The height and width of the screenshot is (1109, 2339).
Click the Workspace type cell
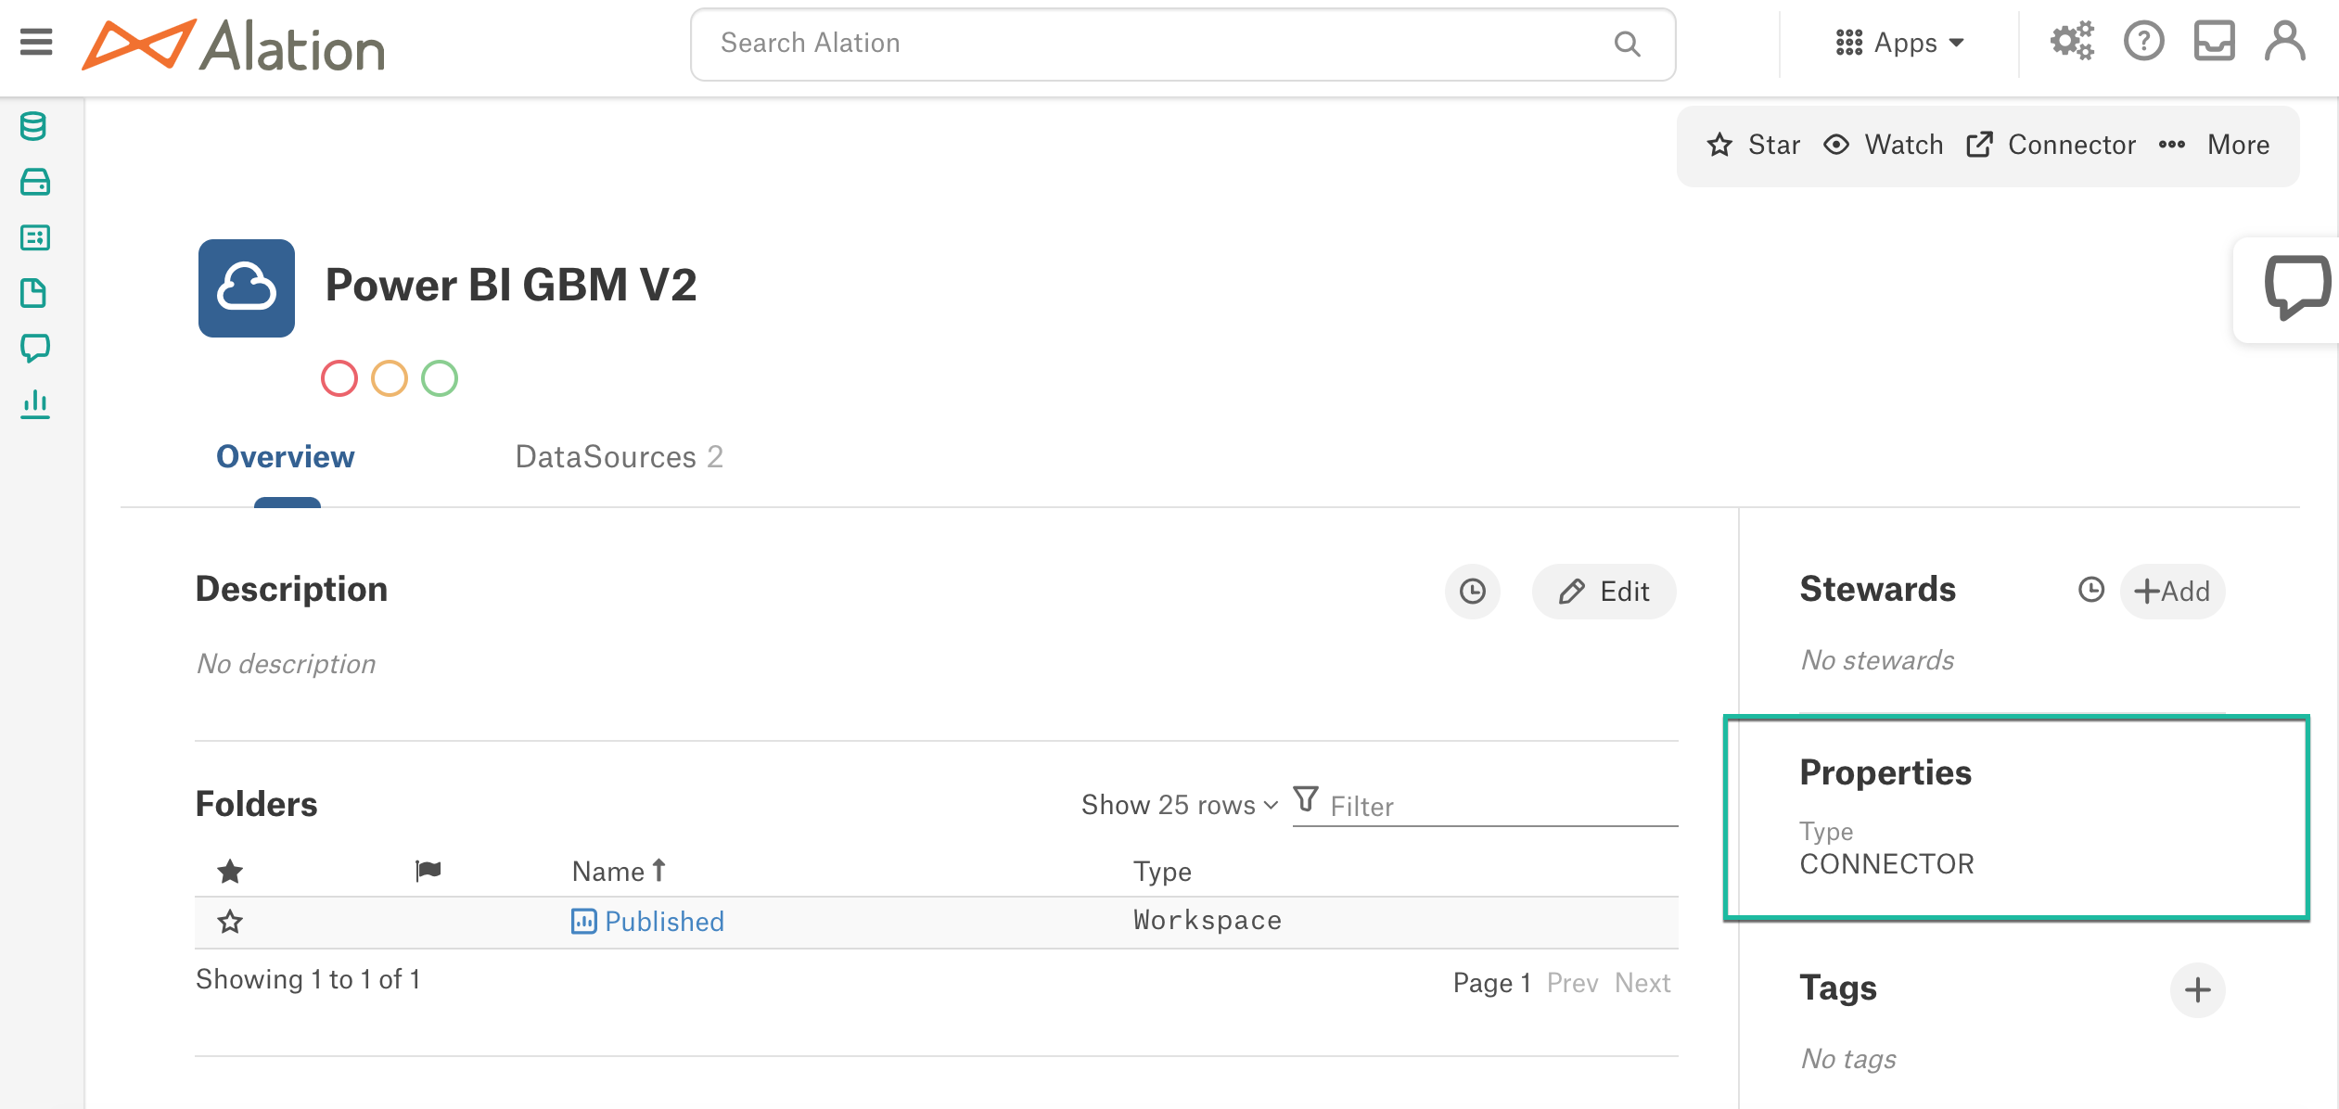1207,920
